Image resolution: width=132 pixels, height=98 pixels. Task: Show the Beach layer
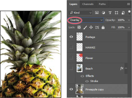[x=71, y=68]
